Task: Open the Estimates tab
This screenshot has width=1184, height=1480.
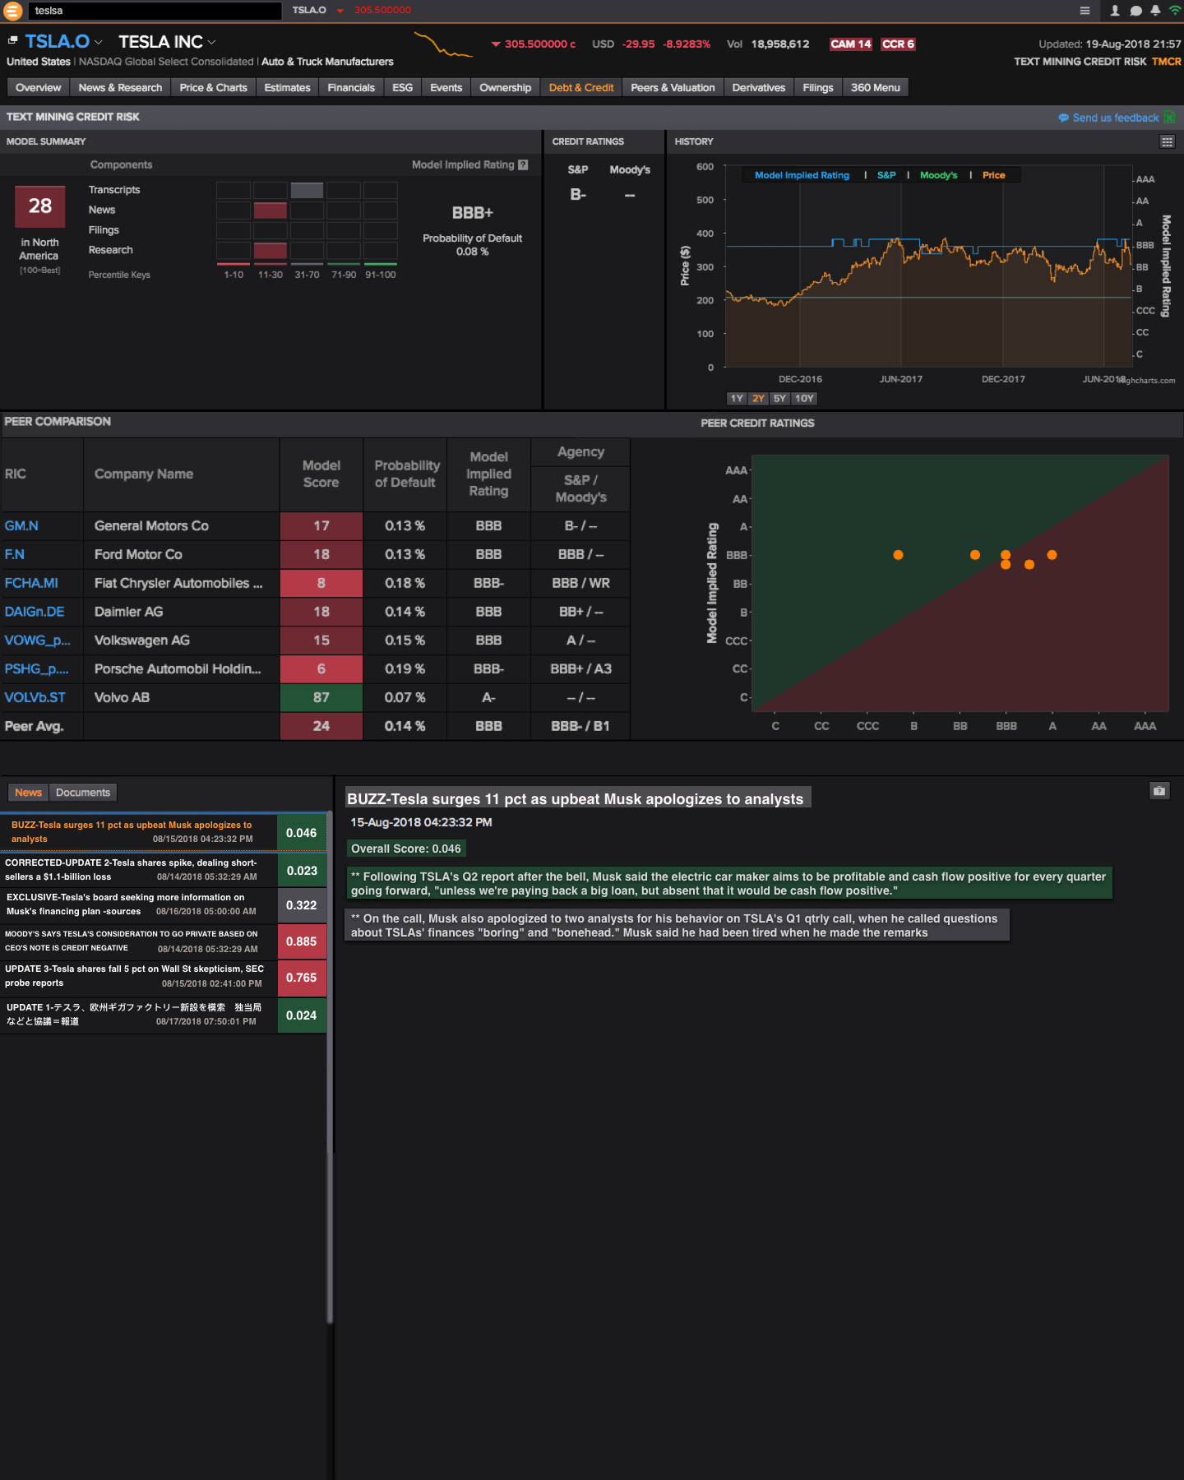Action: pyautogui.click(x=287, y=88)
